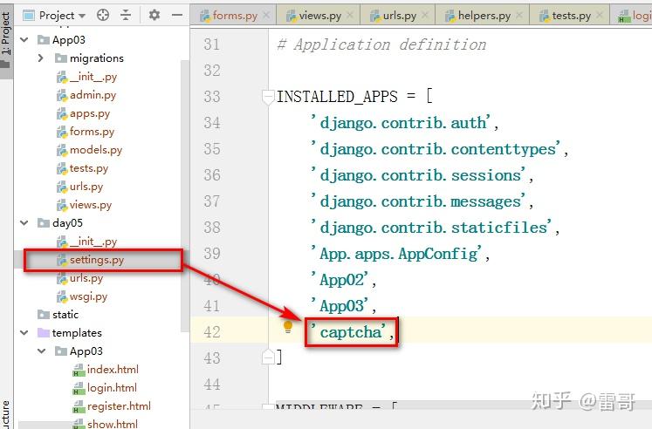The height and width of the screenshot is (429, 652).
Task: Close the views.py editor tab
Action: pos(350,16)
